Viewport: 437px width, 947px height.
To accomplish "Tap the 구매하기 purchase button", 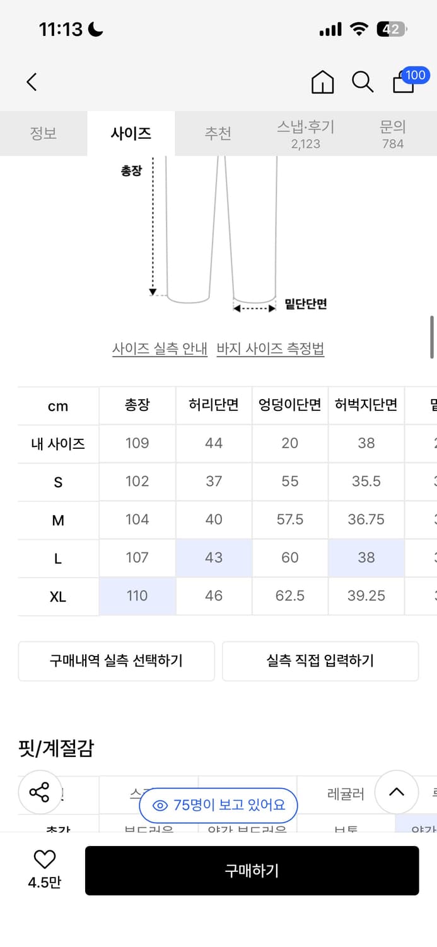I will (253, 871).
